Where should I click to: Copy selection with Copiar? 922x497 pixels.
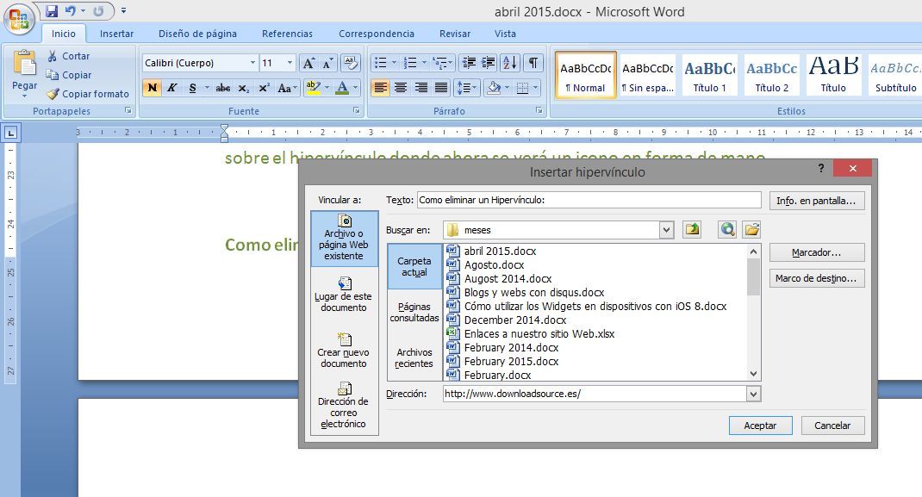pos(69,75)
